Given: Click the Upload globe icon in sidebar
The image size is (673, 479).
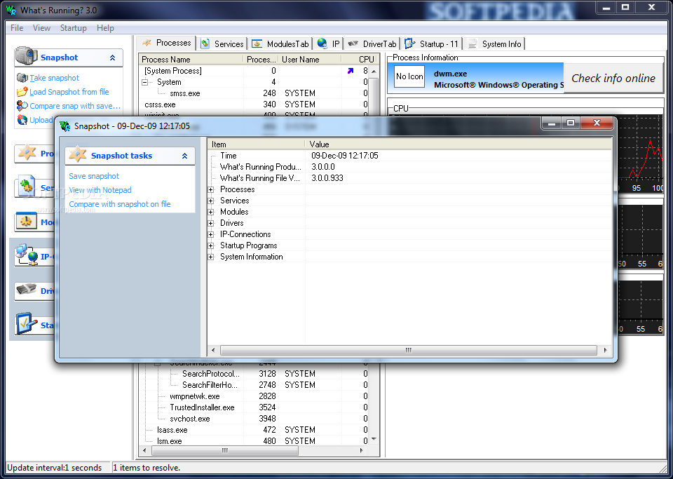Looking at the screenshot, I should tap(22, 120).
